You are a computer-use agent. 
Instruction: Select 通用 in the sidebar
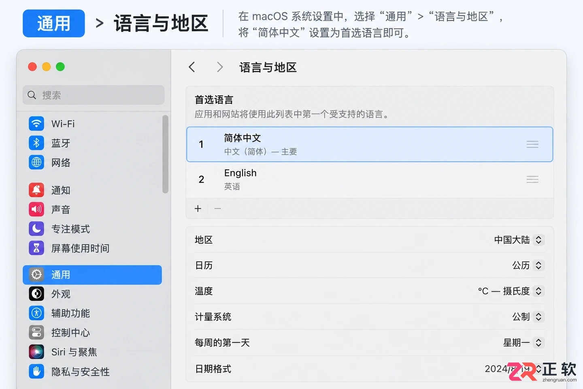point(92,275)
